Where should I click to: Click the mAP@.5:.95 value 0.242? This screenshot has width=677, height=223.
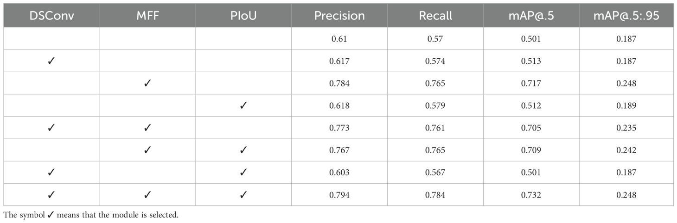626,150
